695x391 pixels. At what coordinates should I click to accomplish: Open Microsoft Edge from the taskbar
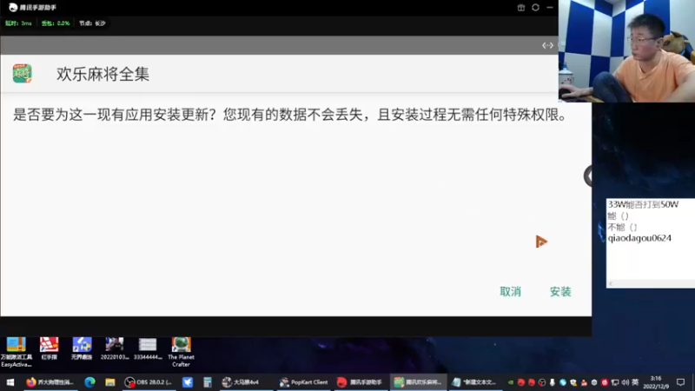pos(90,382)
